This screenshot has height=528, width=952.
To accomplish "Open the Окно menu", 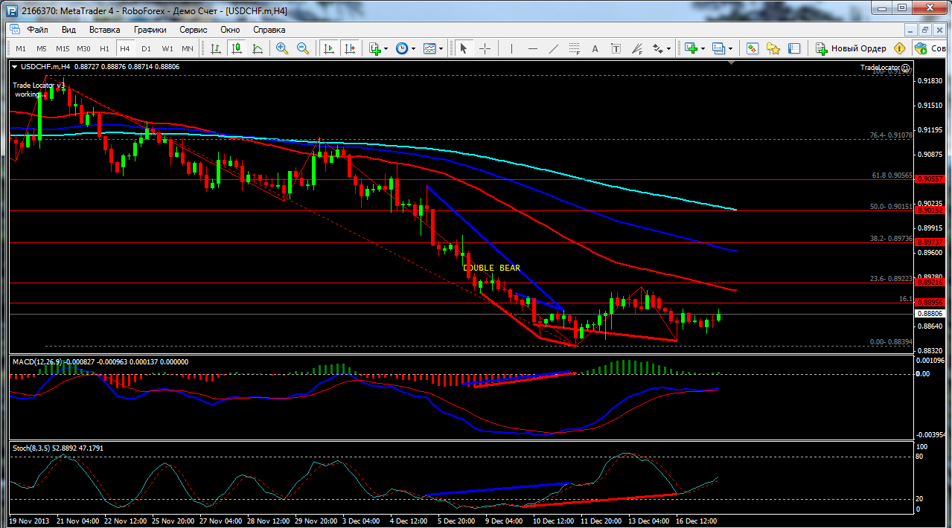I will [x=230, y=30].
